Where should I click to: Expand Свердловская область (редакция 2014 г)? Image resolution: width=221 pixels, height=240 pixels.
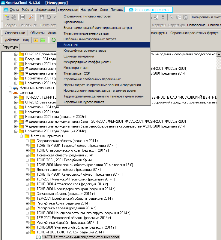[27, 141]
